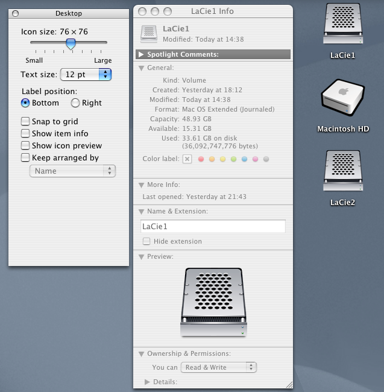Viewport: 384px width, 392px height.
Task: Click the Small label under slider
Action: click(x=34, y=60)
